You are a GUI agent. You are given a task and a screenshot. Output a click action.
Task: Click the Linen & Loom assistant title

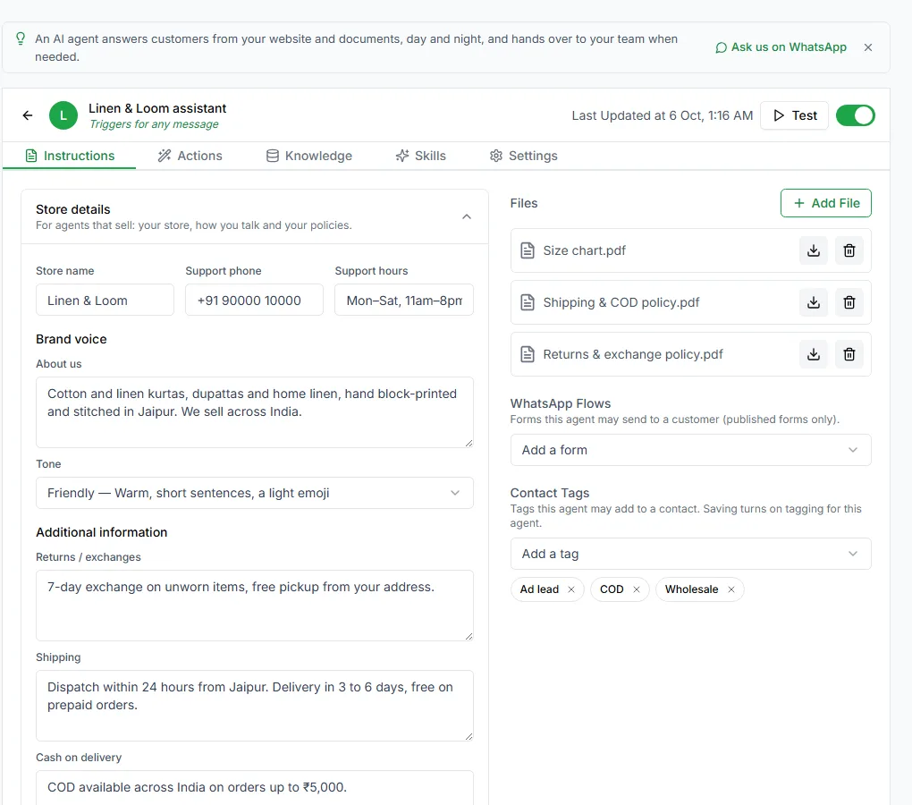pyautogui.click(x=157, y=108)
